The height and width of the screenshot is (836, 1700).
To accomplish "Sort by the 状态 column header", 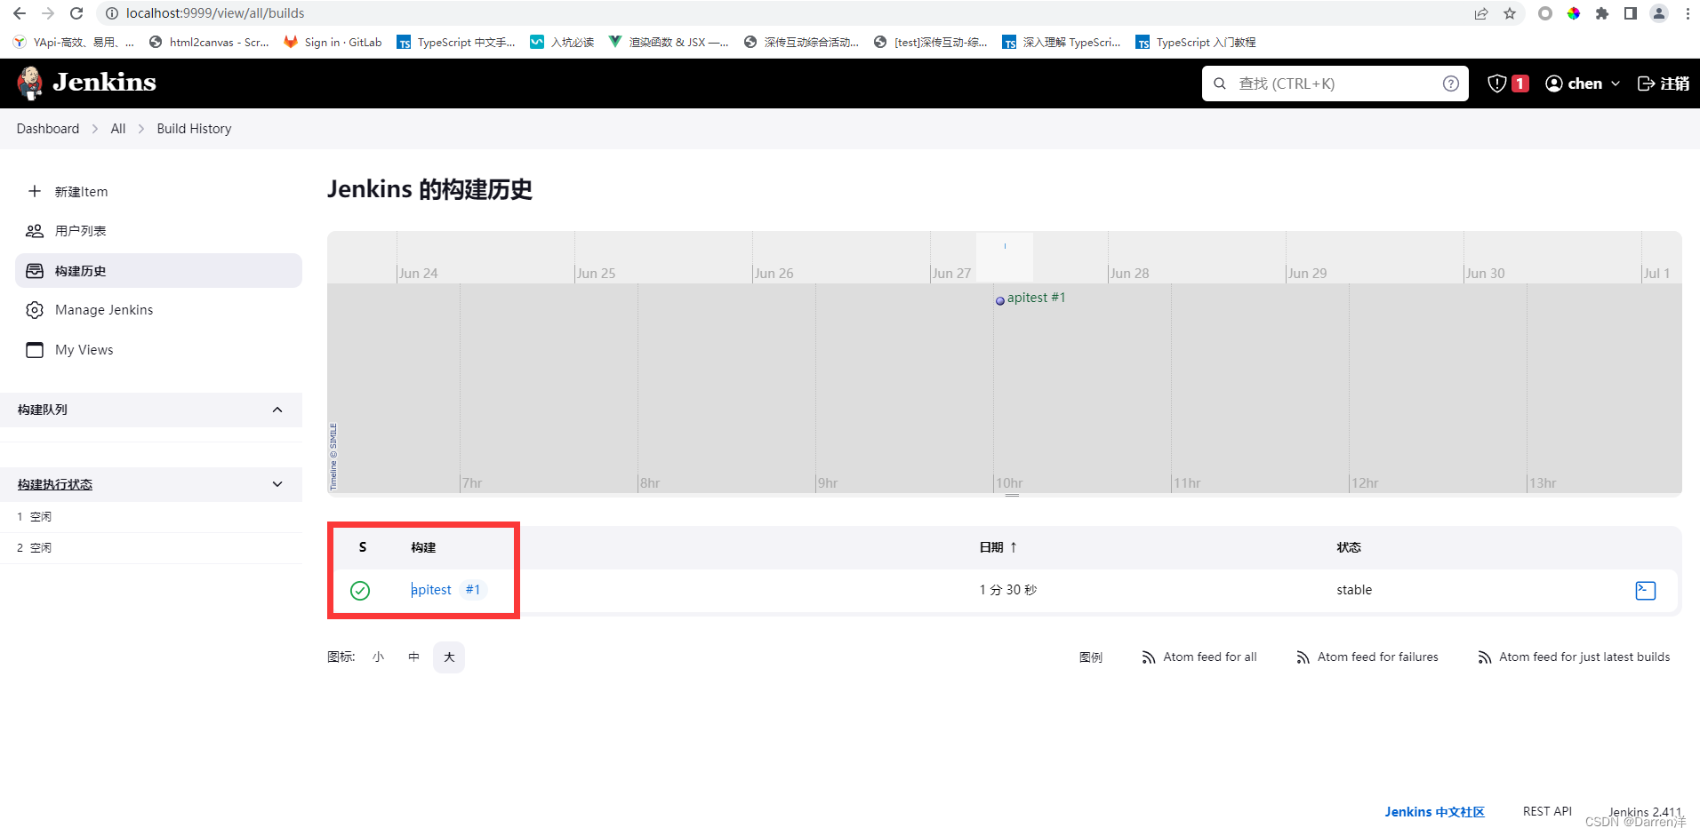I will point(1349,547).
